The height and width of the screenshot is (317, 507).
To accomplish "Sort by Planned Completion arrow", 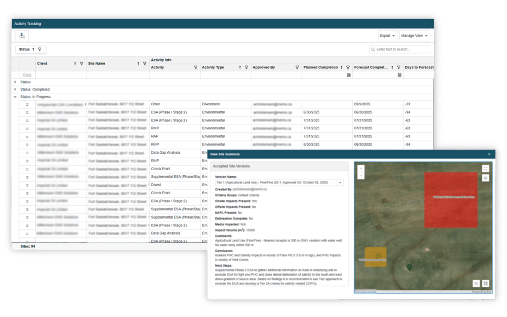I will coord(341,67).
